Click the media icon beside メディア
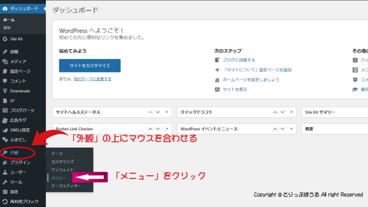 [x=5, y=61]
